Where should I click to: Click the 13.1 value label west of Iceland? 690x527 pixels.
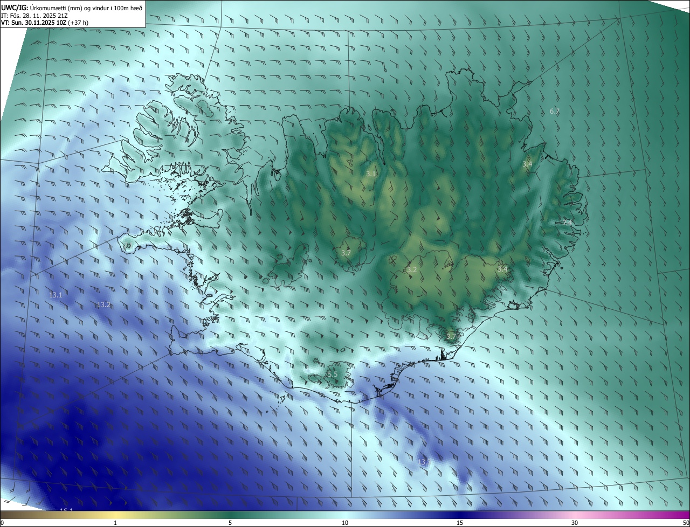coord(56,295)
